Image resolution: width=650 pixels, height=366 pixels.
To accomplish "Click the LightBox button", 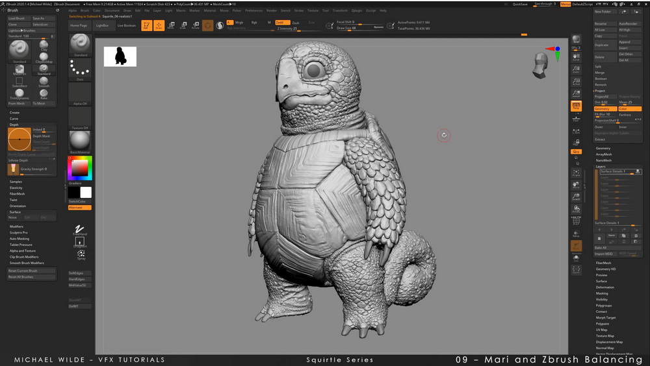I will tap(103, 26).
